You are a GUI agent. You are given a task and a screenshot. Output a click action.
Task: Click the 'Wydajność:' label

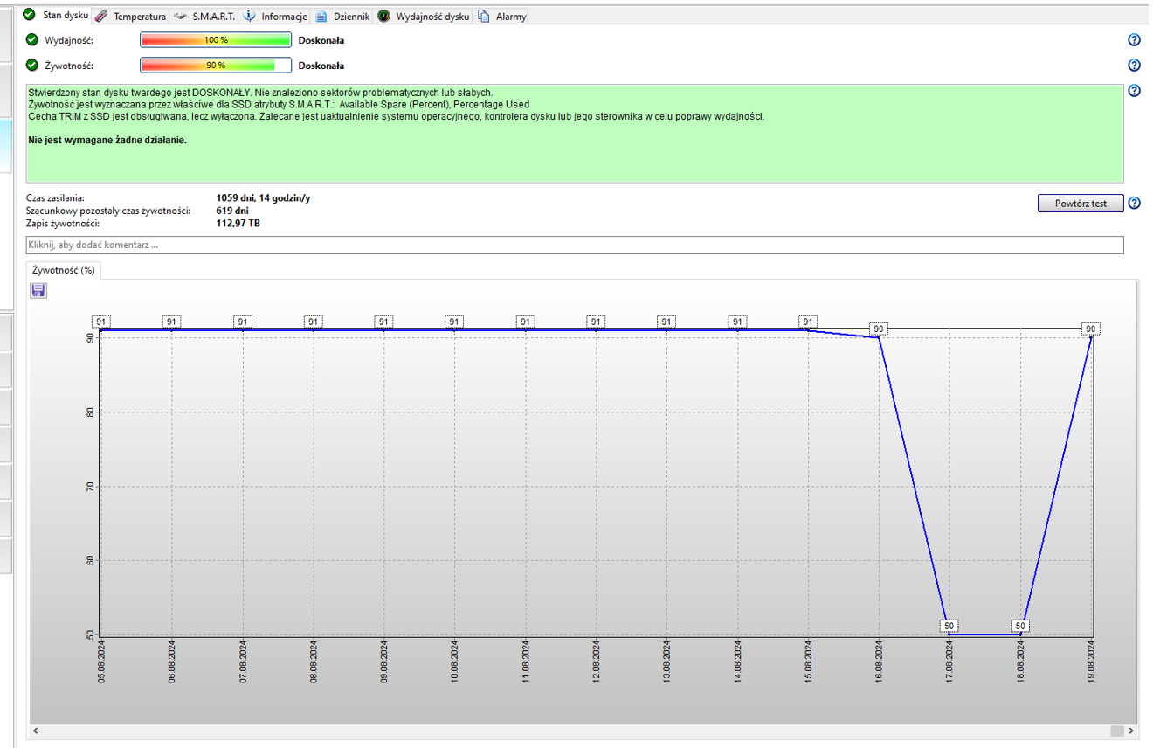(x=69, y=41)
